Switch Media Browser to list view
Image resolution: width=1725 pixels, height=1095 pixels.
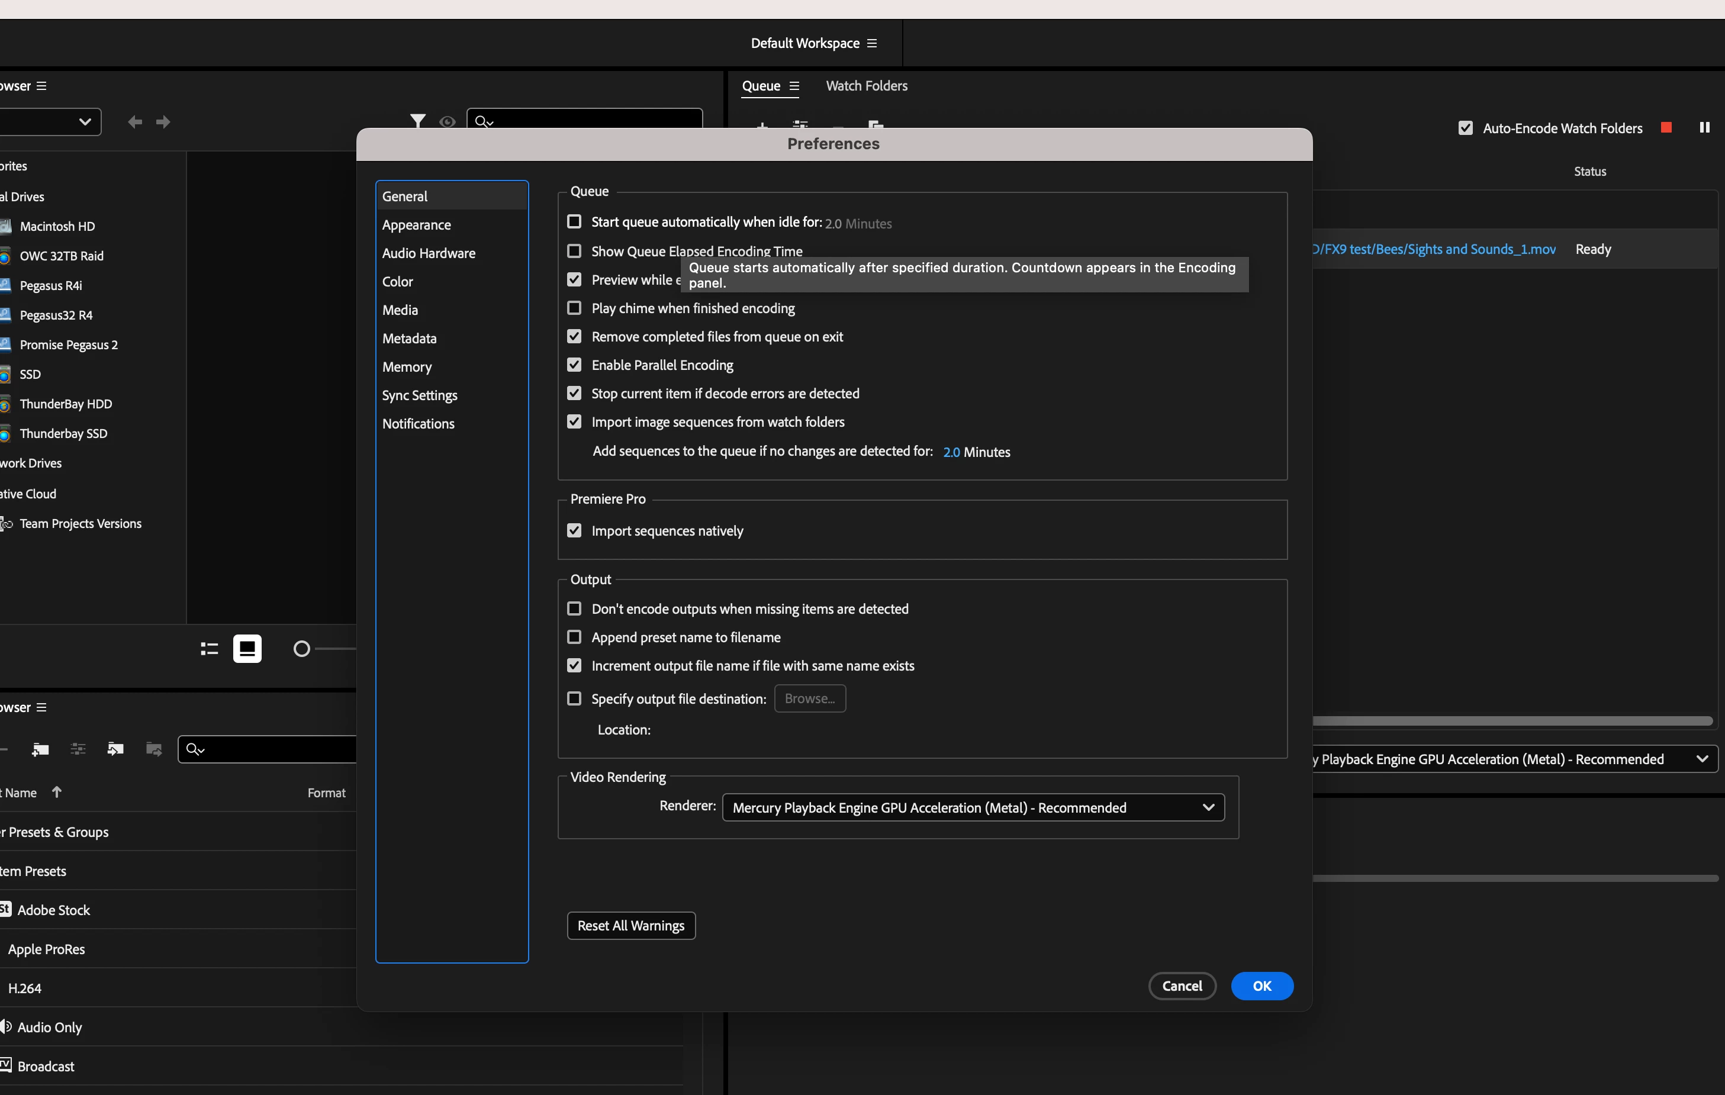[209, 649]
